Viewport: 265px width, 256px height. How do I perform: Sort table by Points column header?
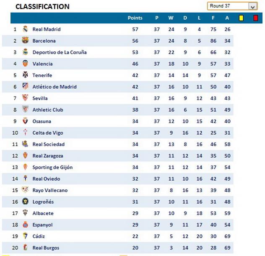pyautogui.click(x=135, y=18)
